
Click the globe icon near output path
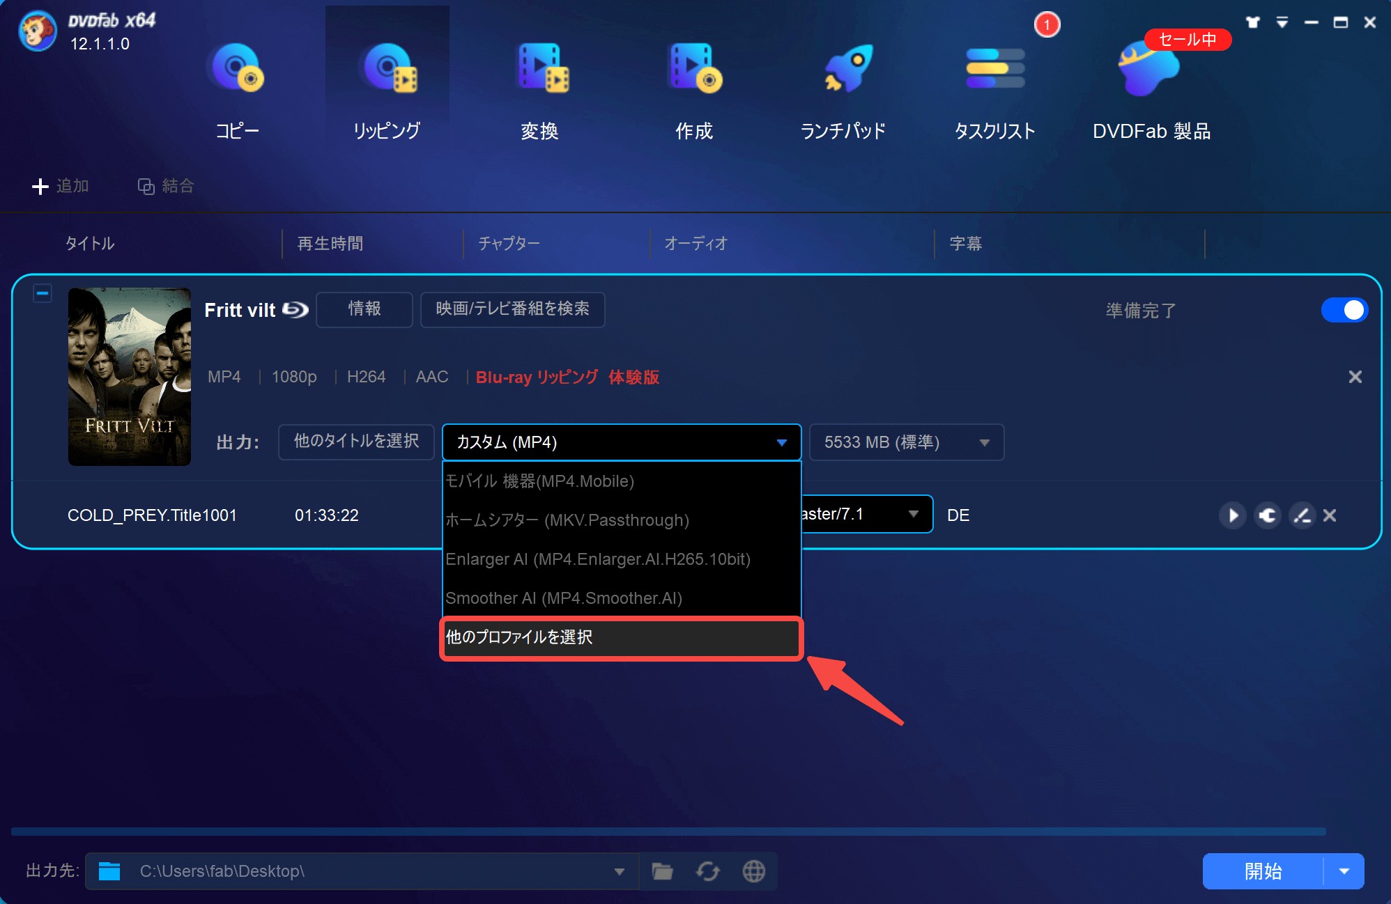click(x=754, y=871)
